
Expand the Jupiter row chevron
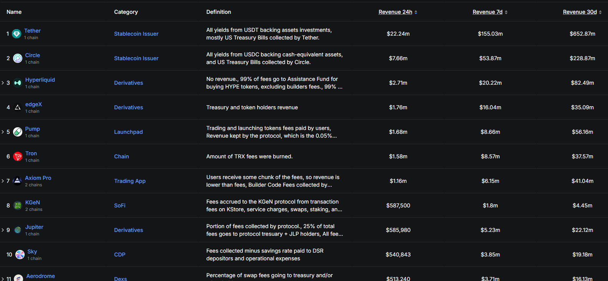tap(3, 230)
